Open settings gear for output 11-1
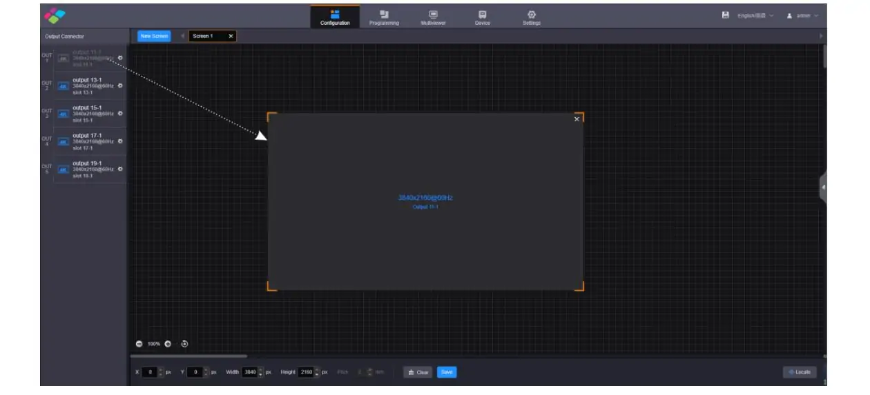Viewport: 870px width, 395px height. [120, 58]
